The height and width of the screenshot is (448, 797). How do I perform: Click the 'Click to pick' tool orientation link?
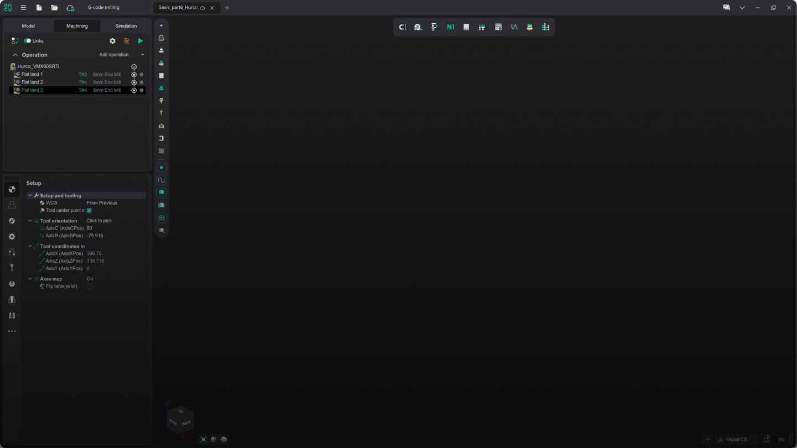[99, 221]
